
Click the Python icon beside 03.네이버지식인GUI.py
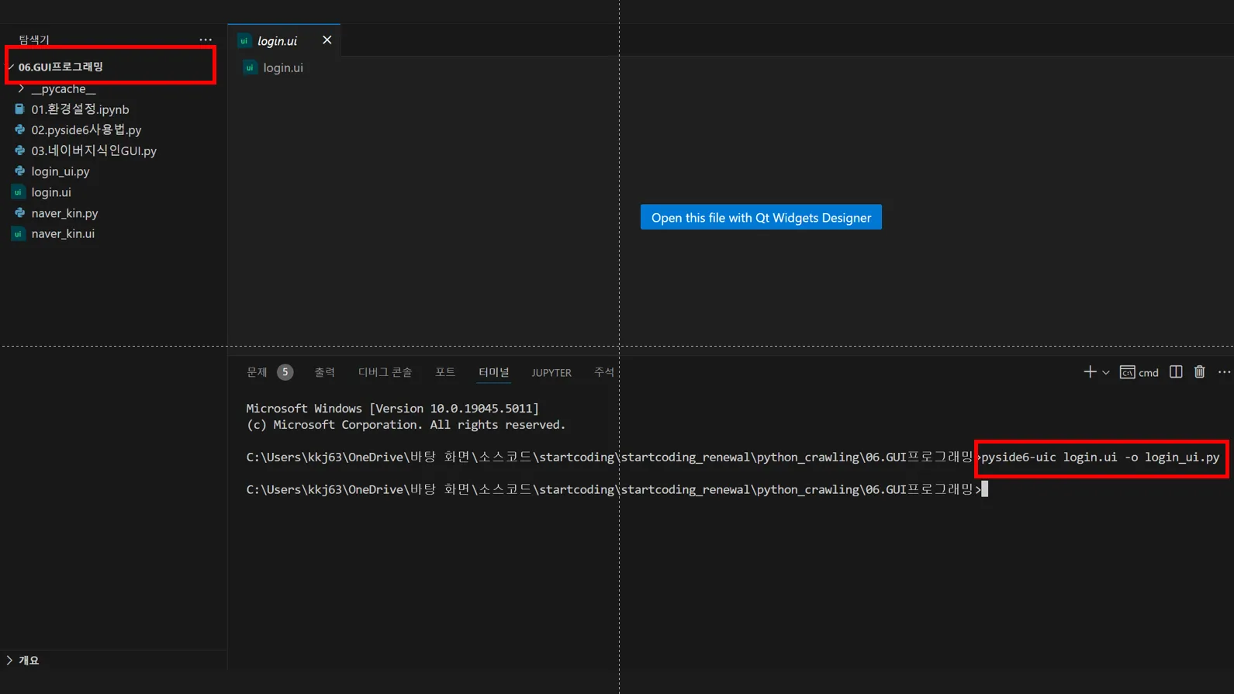(x=19, y=150)
